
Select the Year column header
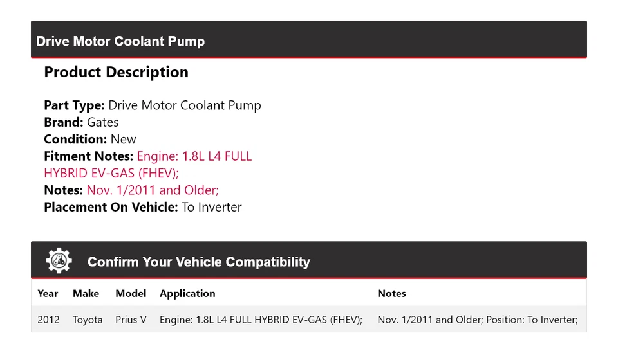click(x=48, y=293)
